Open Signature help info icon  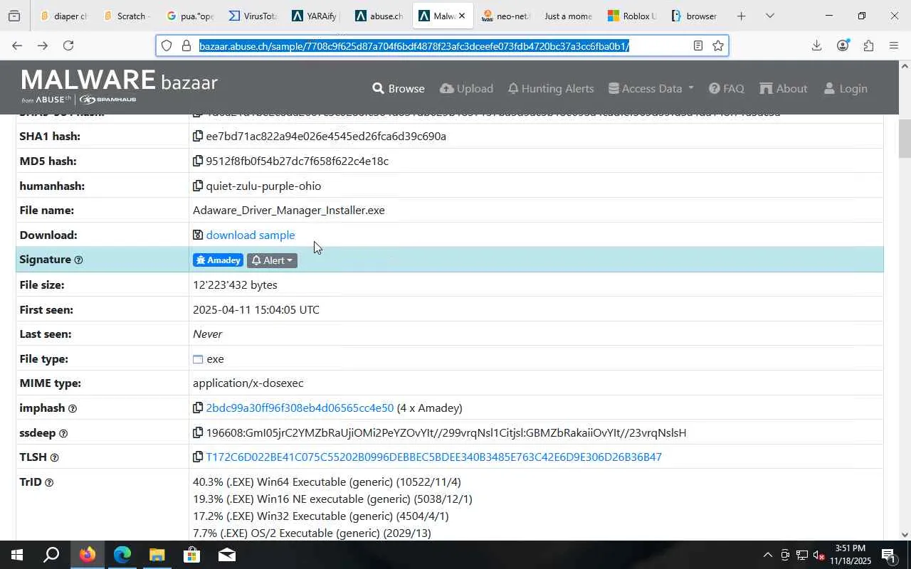pos(78,260)
